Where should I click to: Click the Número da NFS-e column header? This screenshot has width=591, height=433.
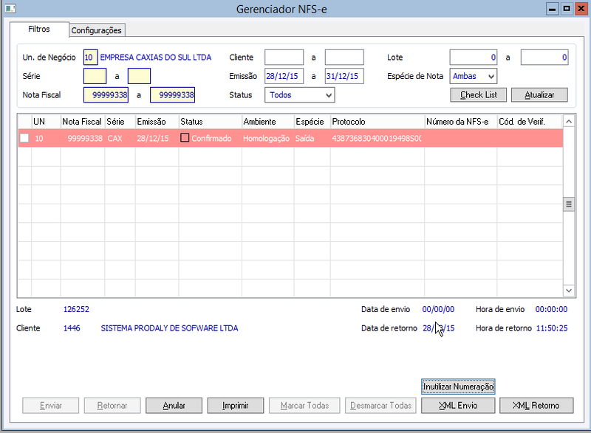460,122
